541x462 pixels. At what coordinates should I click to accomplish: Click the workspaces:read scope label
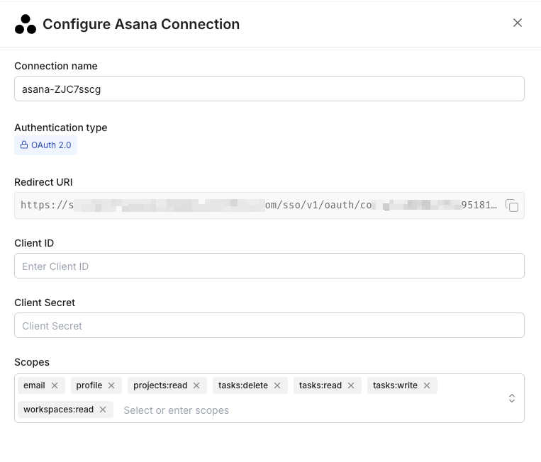58,410
